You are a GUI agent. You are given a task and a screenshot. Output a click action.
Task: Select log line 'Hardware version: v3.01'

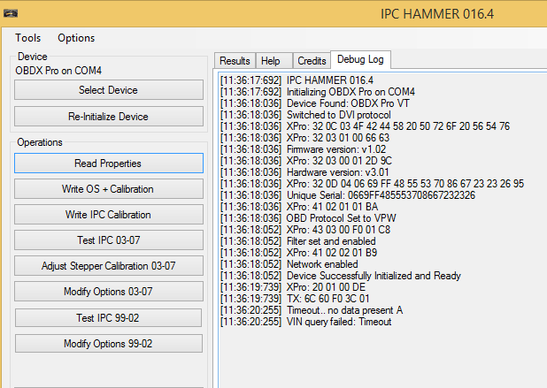[304, 172]
